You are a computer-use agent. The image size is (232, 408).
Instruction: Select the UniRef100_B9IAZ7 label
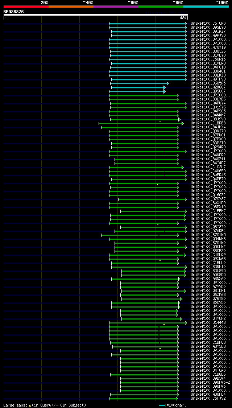click(208, 32)
